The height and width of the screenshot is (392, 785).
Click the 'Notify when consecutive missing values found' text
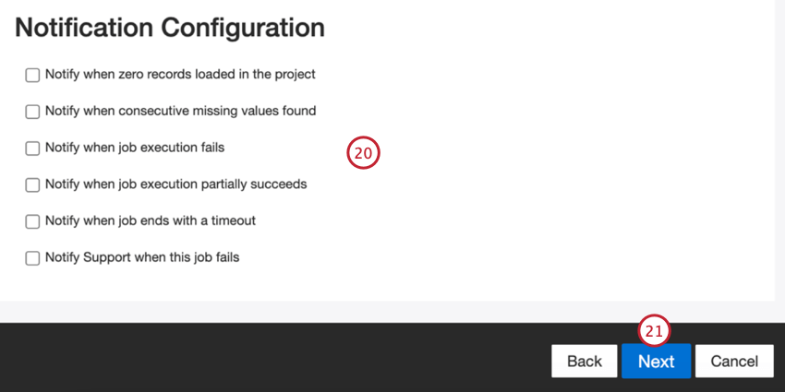[180, 111]
